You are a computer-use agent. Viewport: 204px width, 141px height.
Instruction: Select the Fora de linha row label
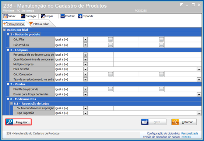click(x=21, y=69)
